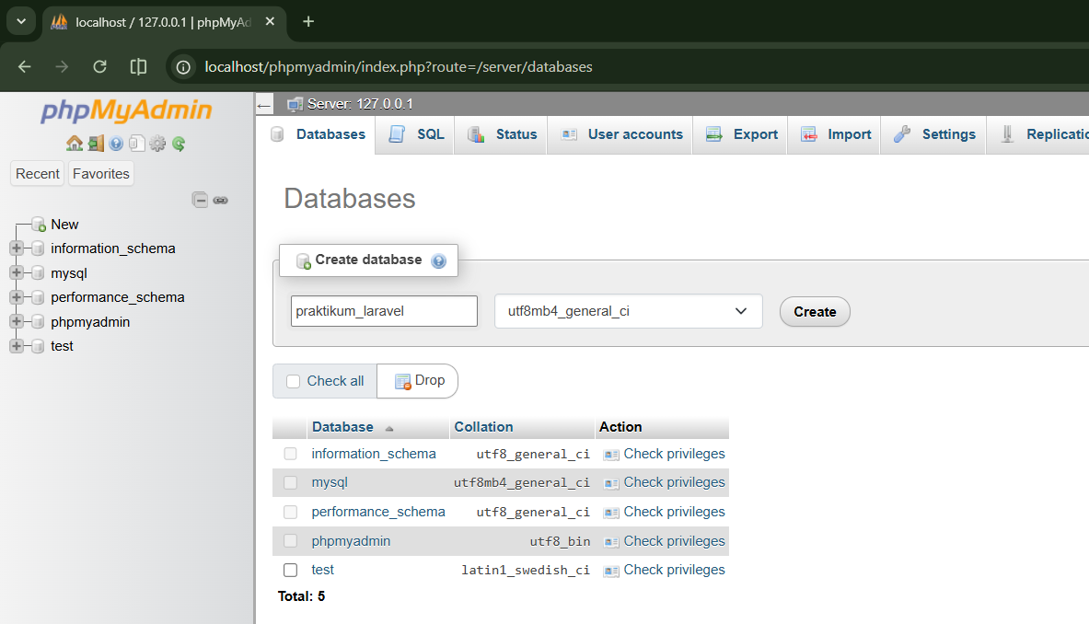Click the Check privileges icon for phpmyadmin
Image resolution: width=1089 pixels, height=624 pixels.
pos(611,541)
